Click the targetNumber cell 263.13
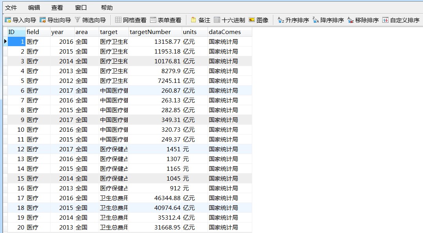Viewport: 423px width, 233px height. [x=155, y=100]
